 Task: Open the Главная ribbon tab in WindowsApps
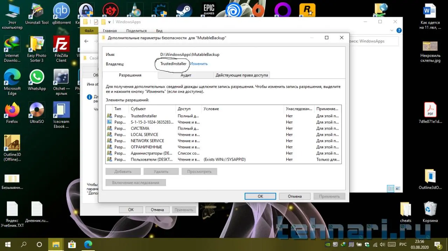110,31
